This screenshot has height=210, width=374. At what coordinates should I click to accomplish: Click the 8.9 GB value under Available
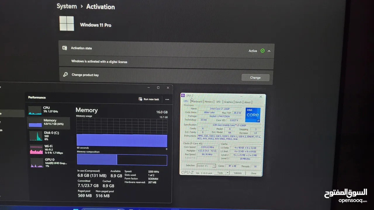coord(116,176)
